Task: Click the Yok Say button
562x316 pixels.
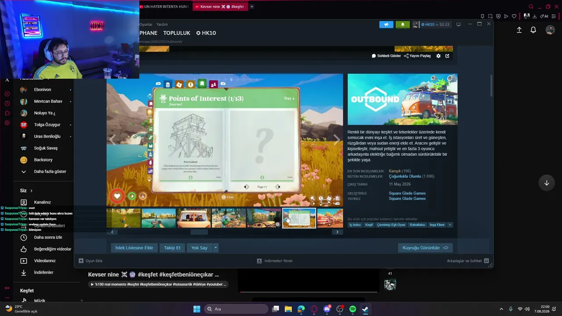Action: click(199, 248)
